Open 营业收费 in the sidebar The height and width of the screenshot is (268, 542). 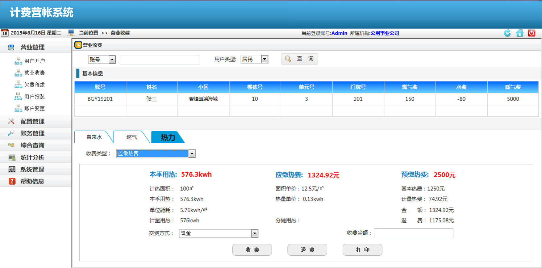(x=35, y=73)
